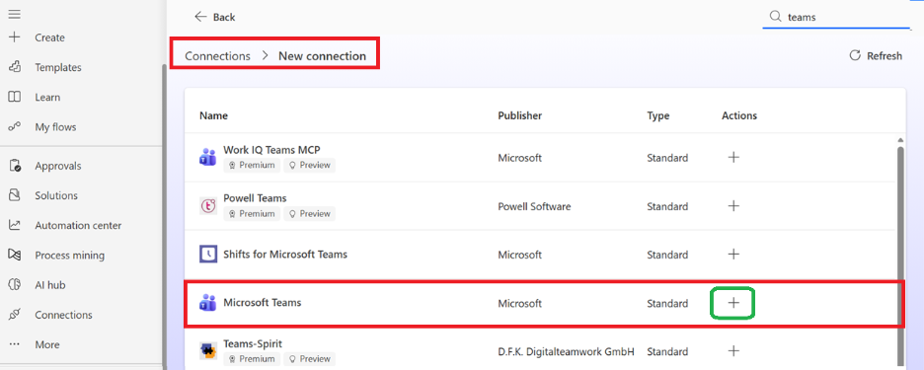Image resolution: width=924 pixels, height=370 pixels.
Task: Sort by Type column header
Action: point(658,115)
